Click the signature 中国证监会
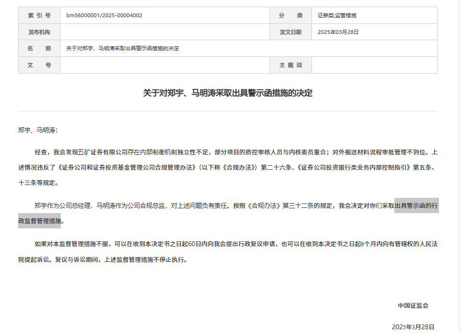This screenshot has width=461, height=334. coord(413,306)
